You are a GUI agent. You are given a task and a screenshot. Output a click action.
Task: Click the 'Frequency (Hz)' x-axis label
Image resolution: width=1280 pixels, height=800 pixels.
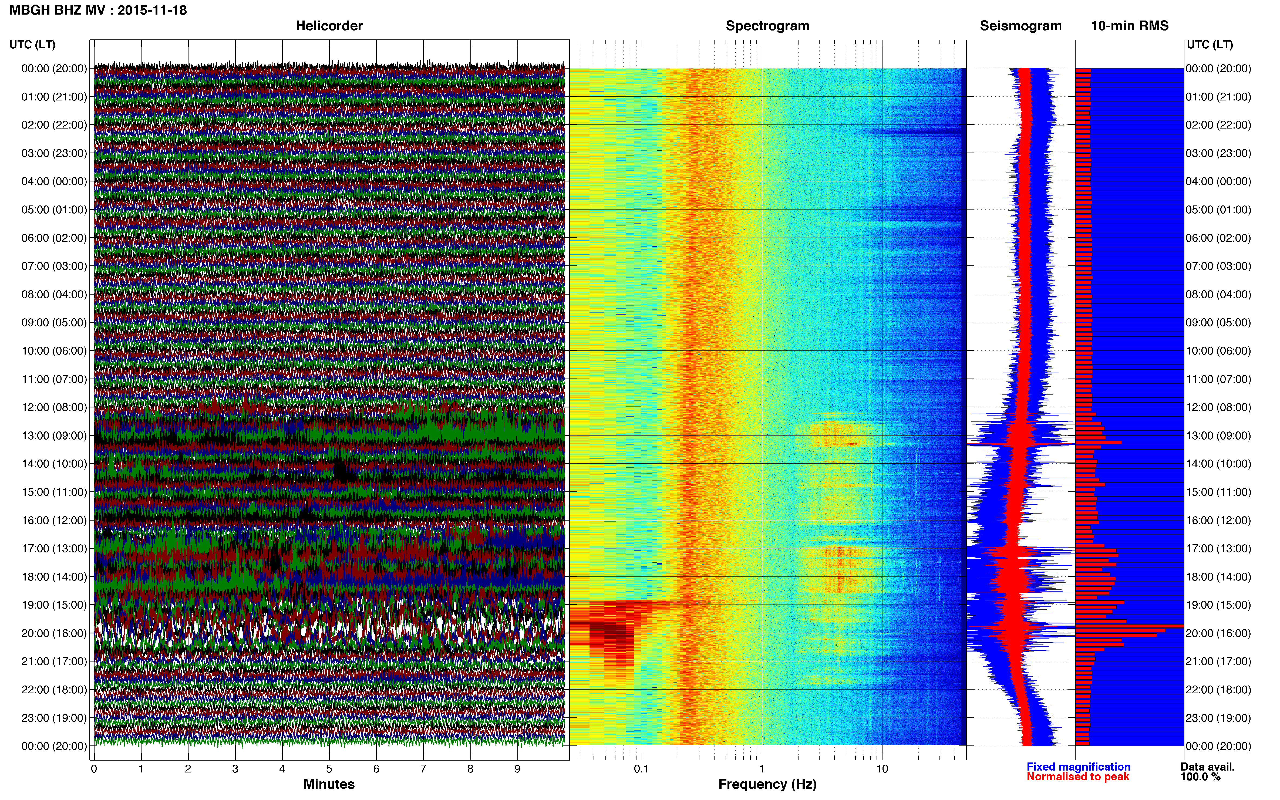[x=767, y=784]
